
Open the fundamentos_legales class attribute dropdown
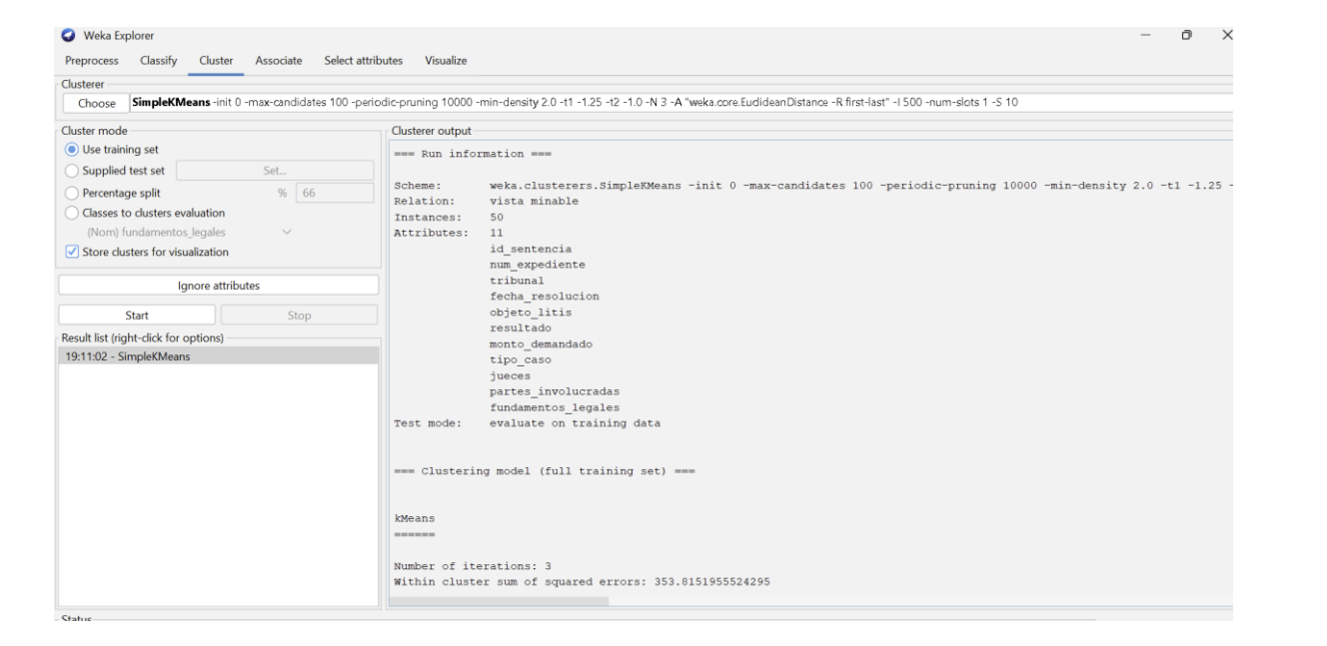[x=190, y=233]
